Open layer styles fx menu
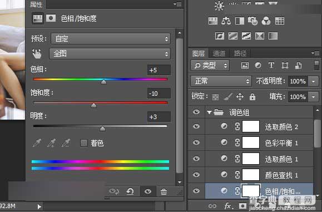Image resolution: width=322 pixels, height=212 pixels. tap(229, 206)
